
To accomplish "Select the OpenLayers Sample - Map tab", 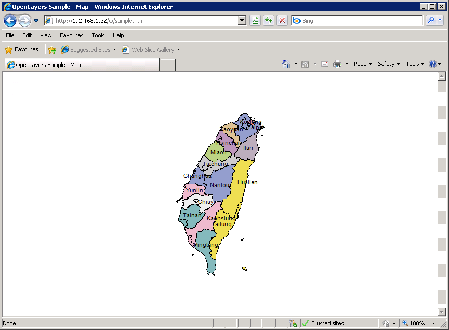I will (x=82, y=65).
